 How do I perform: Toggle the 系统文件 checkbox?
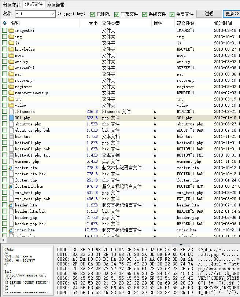click(x=144, y=14)
